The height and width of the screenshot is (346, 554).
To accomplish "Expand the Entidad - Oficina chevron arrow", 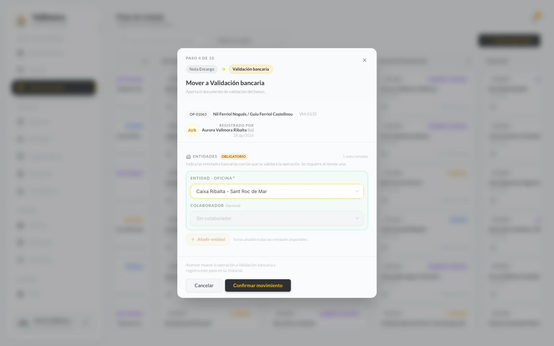I will point(357,191).
